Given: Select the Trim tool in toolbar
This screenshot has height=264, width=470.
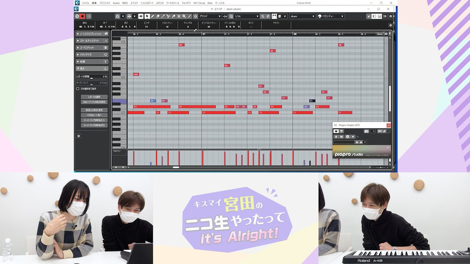Looking at the screenshot, I should [163, 16].
